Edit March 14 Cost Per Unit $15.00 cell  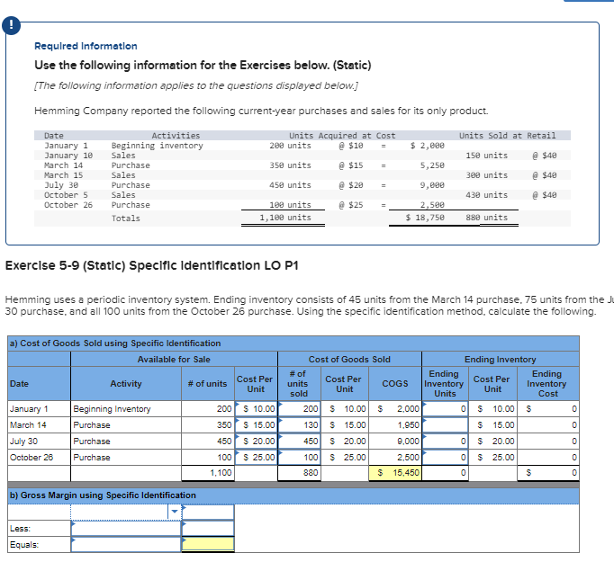pyautogui.click(x=256, y=424)
